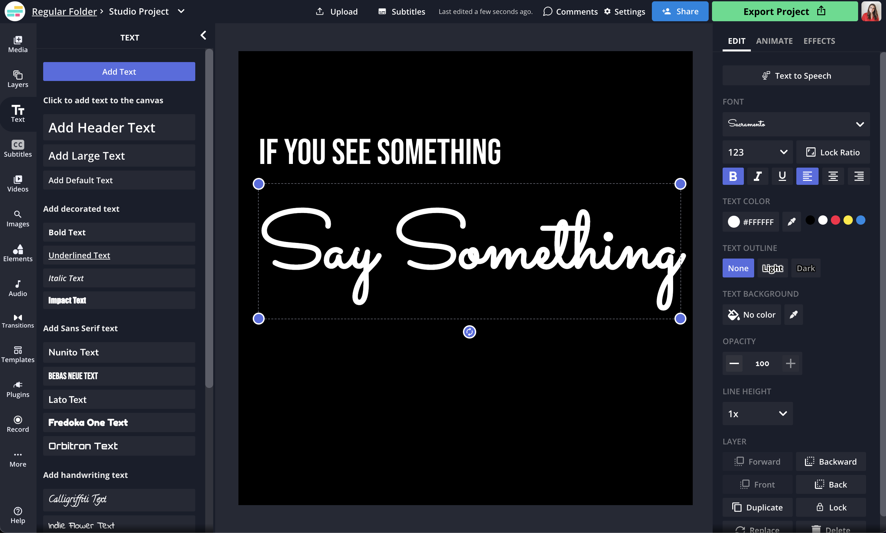Set text outline to Dark
Viewport: 886px width, 533px height.
click(805, 268)
